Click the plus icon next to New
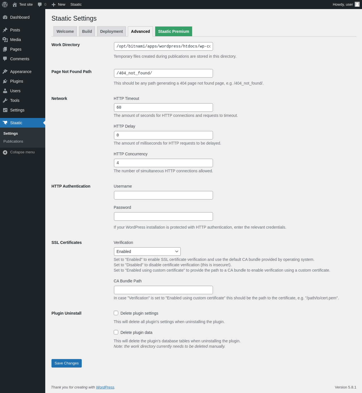The image size is (362, 393). pyautogui.click(x=53, y=5)
